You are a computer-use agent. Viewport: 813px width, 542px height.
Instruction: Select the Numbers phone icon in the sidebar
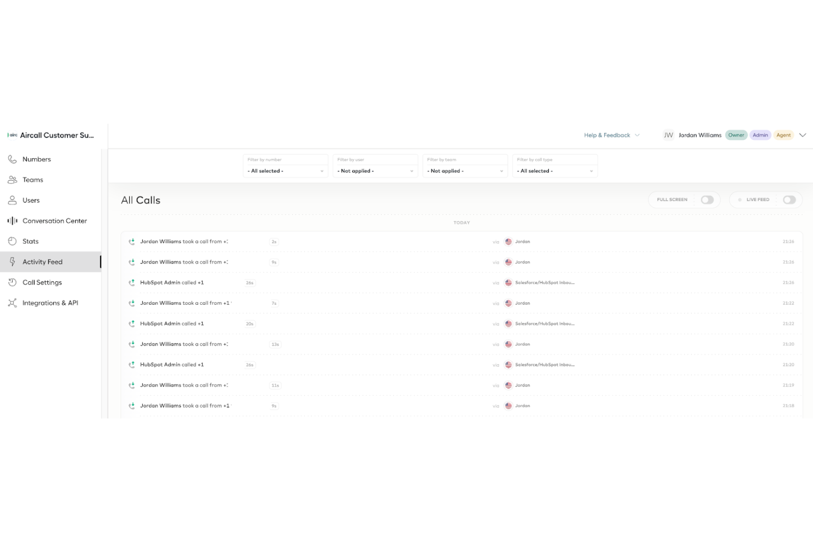tap(12, 159)
